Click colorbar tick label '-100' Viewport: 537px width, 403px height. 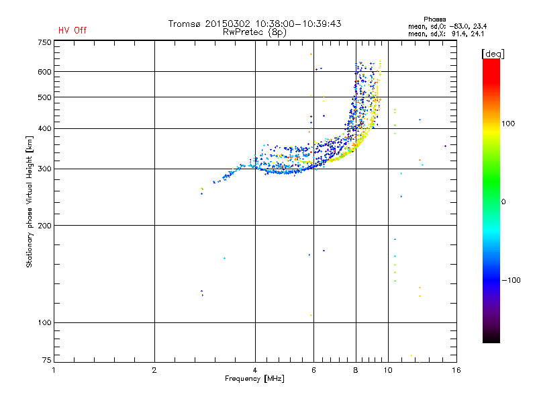[511, 280]
